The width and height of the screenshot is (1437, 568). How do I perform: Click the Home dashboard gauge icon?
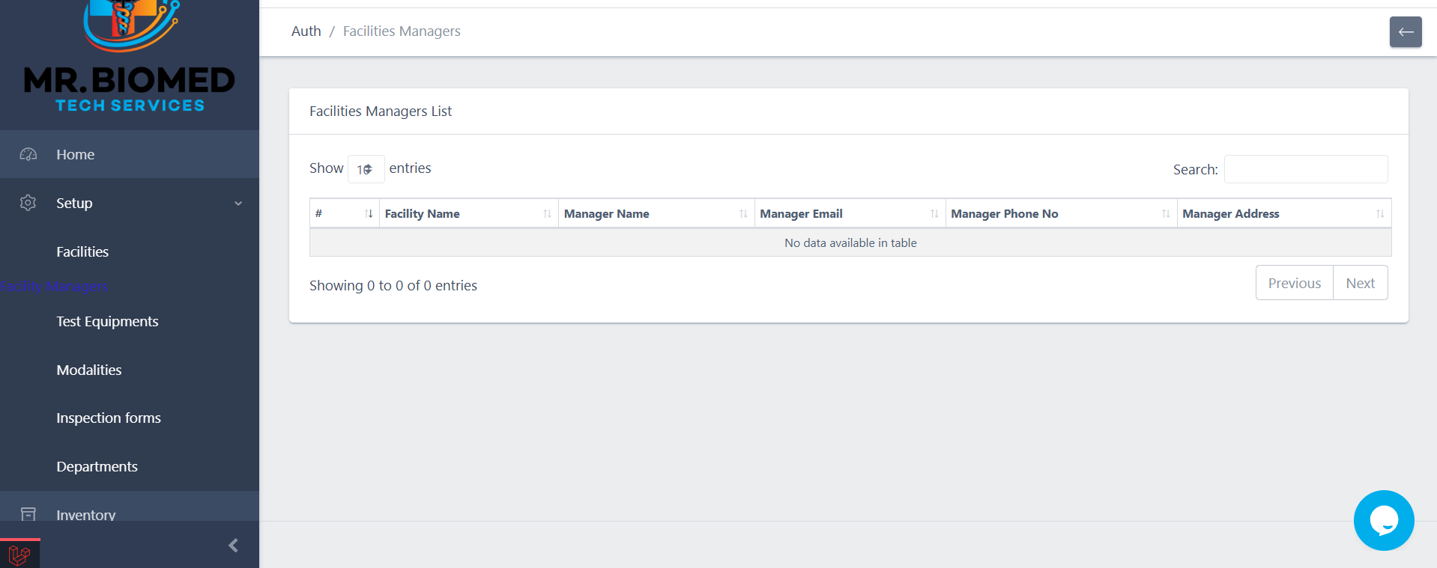tap(28, 155)
